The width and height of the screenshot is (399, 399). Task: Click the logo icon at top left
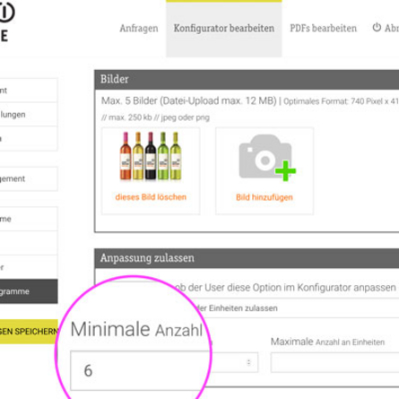click(x=6, y=12)
